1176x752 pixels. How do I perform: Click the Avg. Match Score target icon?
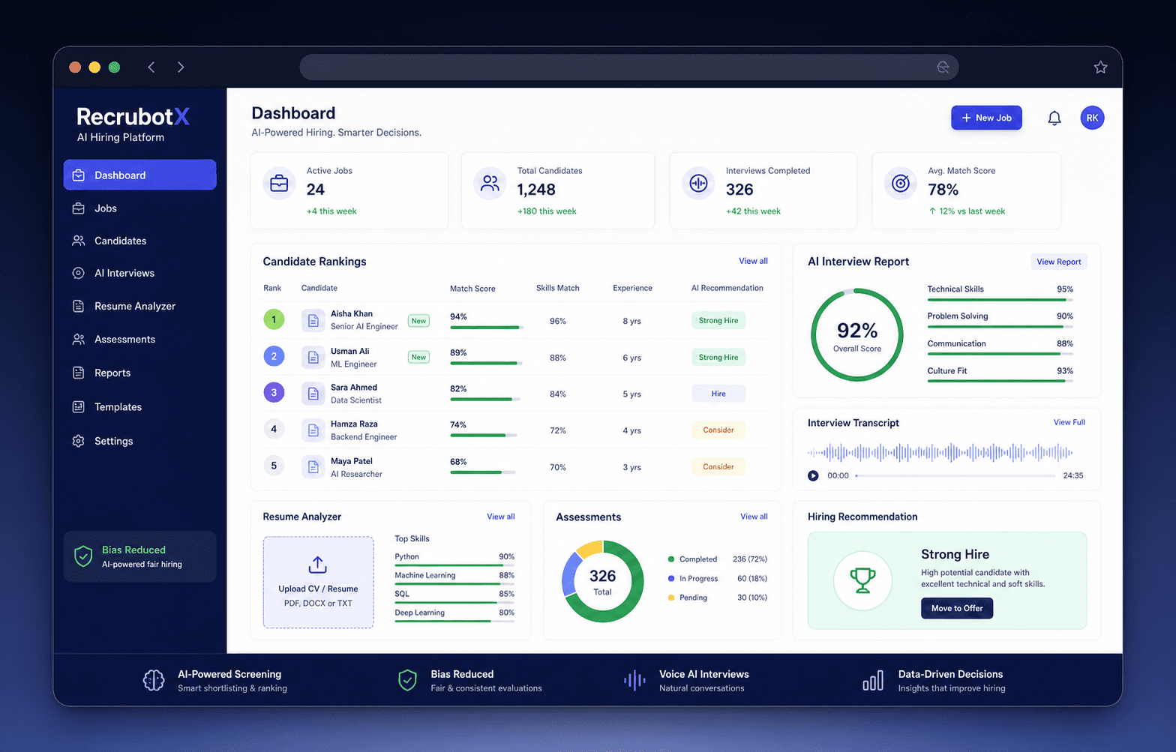click(x=901, y=183)
